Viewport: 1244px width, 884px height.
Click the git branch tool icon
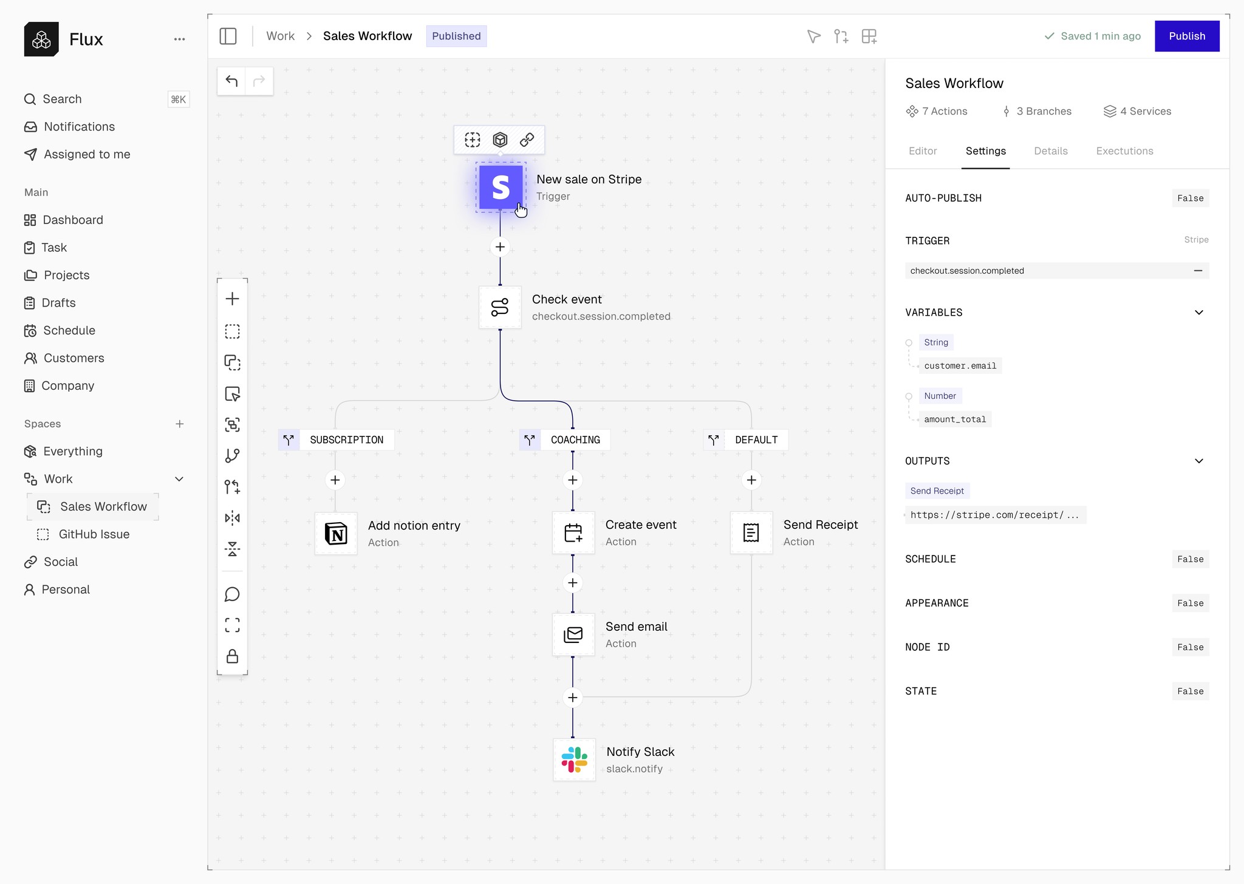(x=232, y=455)
